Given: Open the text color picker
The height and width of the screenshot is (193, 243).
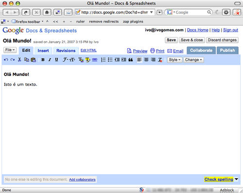Looking at the screenshot, I should [x=81, y=60].
